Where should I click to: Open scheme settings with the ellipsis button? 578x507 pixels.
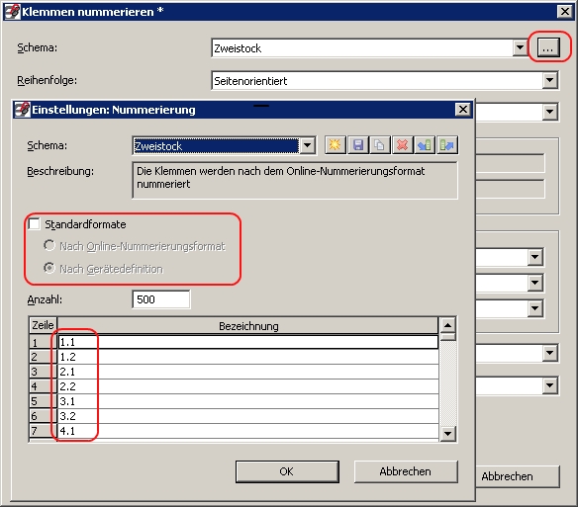pyautogui.click(x=548, y=47)
